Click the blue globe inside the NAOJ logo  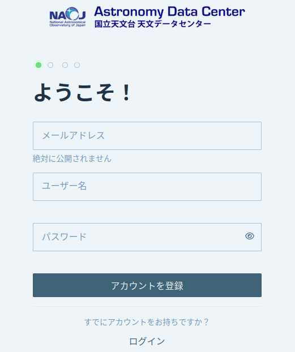[73, 14]
